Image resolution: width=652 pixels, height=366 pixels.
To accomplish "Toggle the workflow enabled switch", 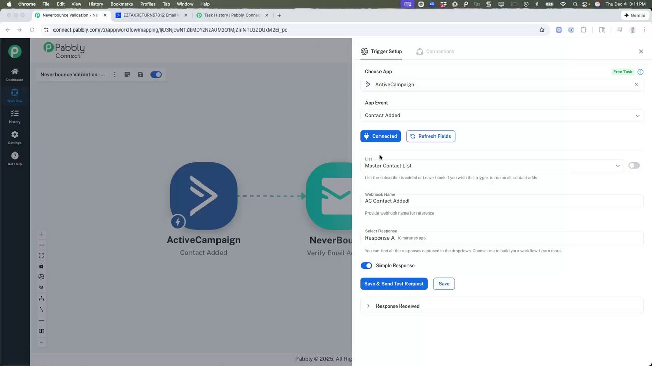I will click(x=156, y=75).
